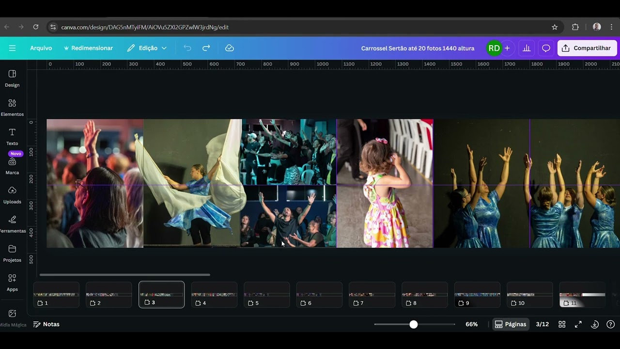
Task: Select page 6 thumbnail
Action: 319,295
